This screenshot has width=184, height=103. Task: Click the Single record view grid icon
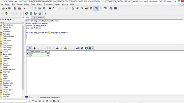[x=28, y=48]
